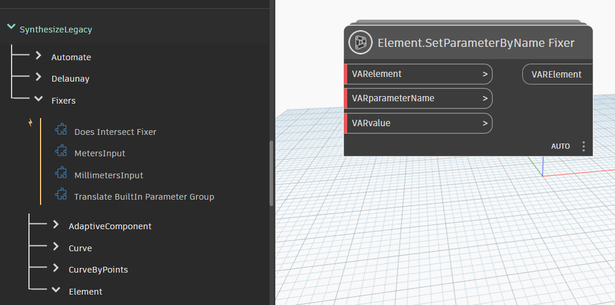This screenshot has width=615, height=305.
Task: Collapse the Element group
Action: point(56,290)
